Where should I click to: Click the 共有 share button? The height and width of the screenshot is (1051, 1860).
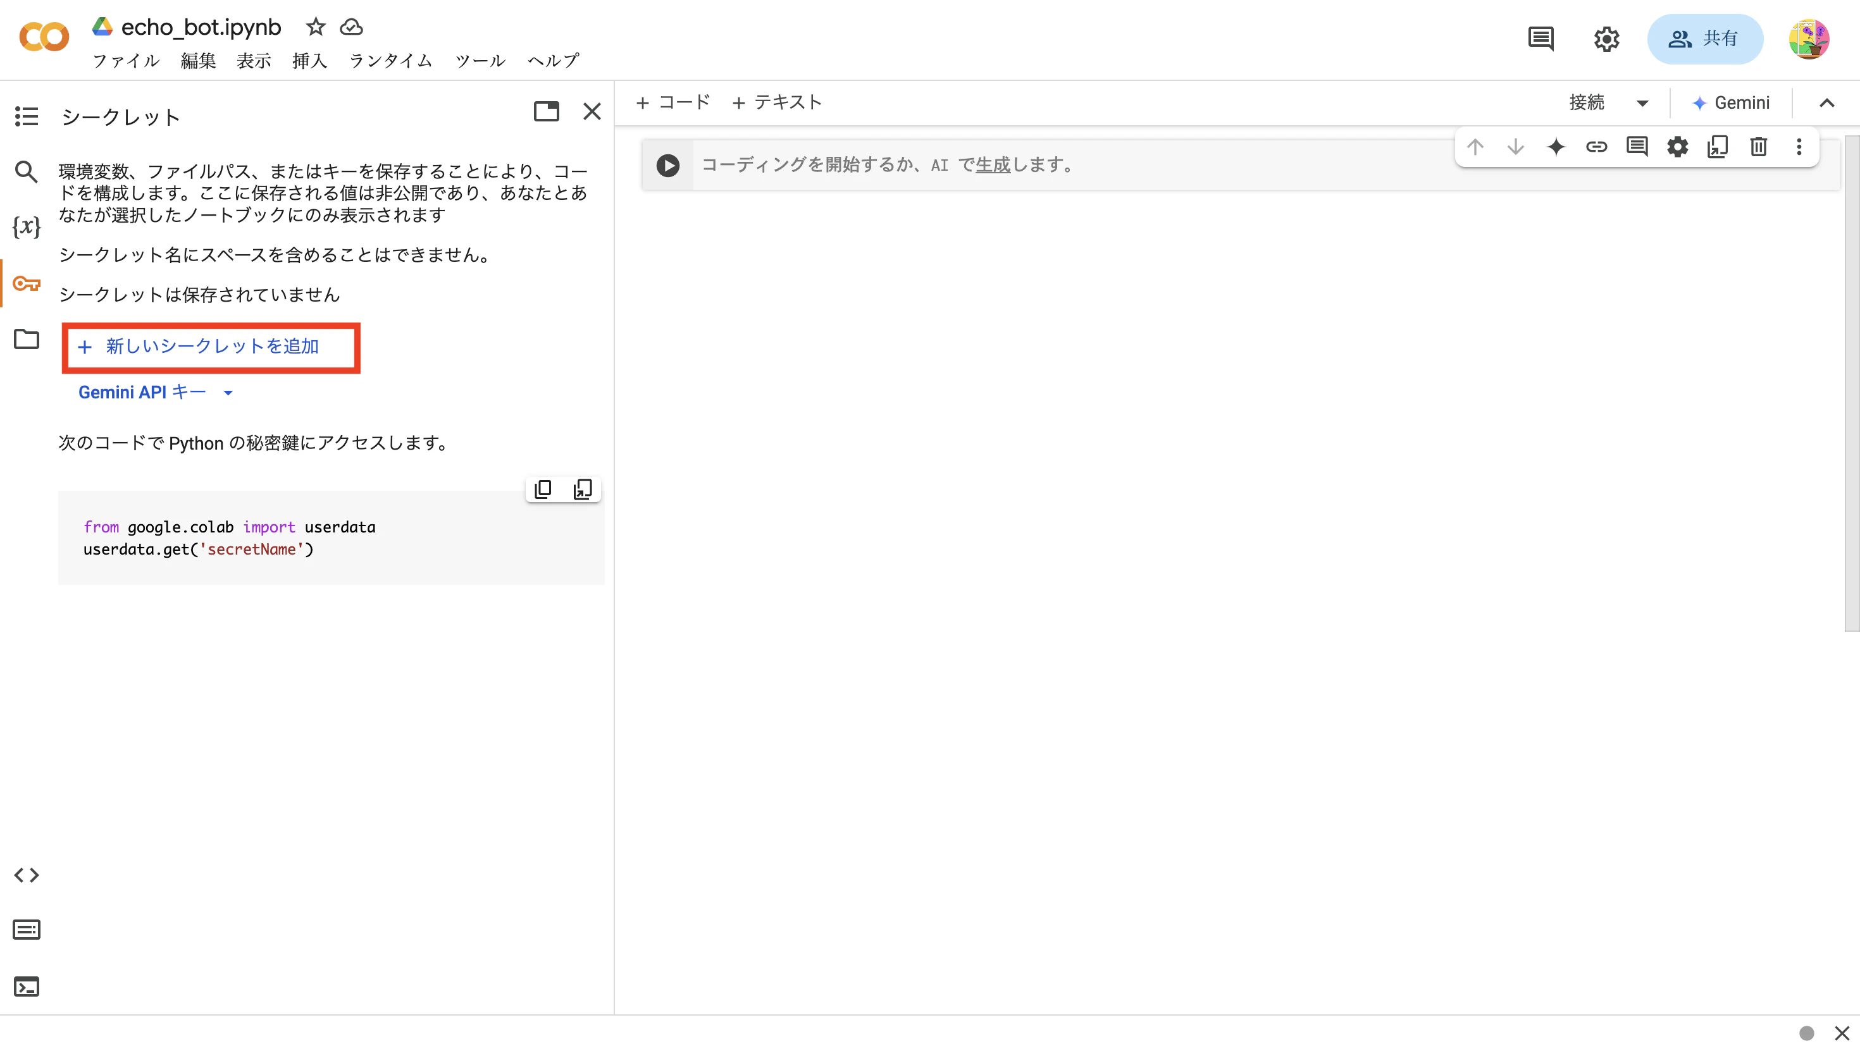click(1705, 39)
